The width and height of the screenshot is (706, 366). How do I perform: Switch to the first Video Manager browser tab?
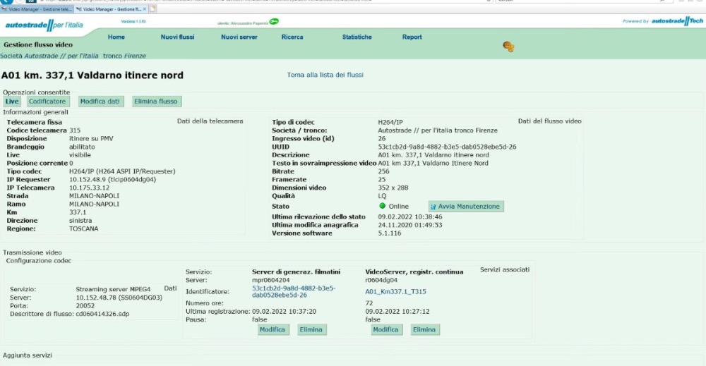[x=37, y=9]
